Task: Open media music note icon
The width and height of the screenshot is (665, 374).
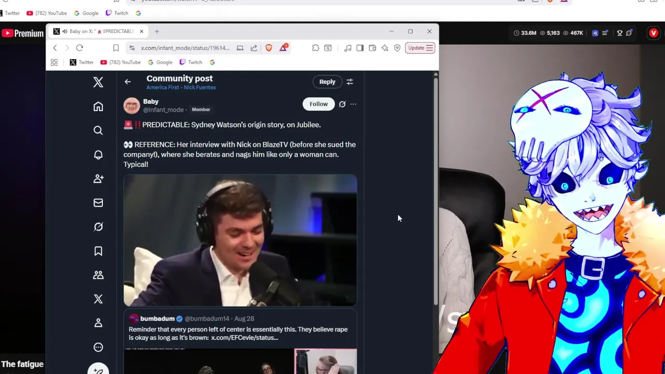Action: click(x=348, y=48)
